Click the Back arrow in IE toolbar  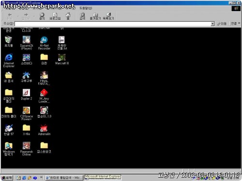pyautogui.click(x=10, y=16)
